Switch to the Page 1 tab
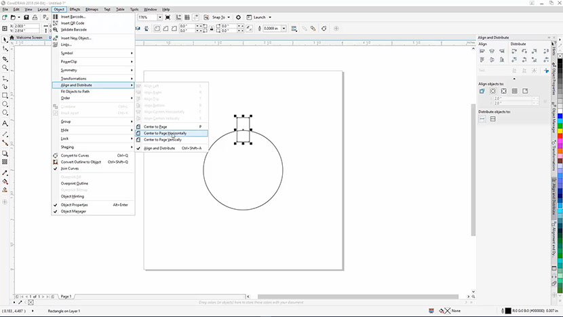 click(x=66, y=297)
